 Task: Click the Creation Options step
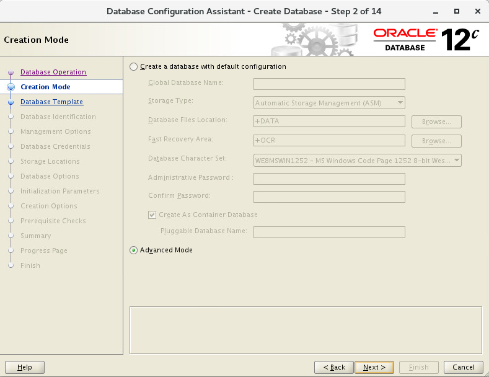(x=49, y=206)
